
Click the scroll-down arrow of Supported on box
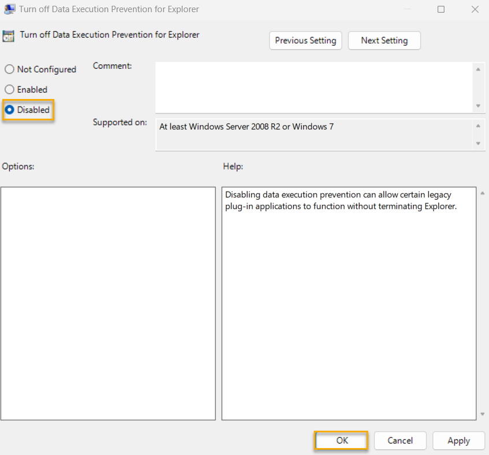479,144
